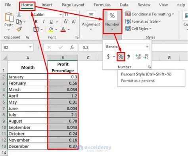The height and width of the screenshot is (156, 188).
Task: Open the File tab
Action: coord(8,5)
